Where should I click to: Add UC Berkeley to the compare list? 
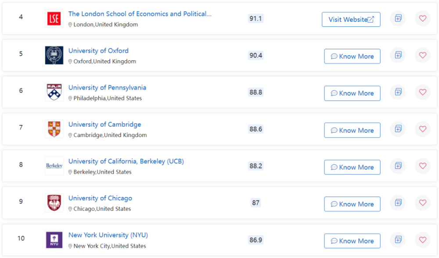398,166
